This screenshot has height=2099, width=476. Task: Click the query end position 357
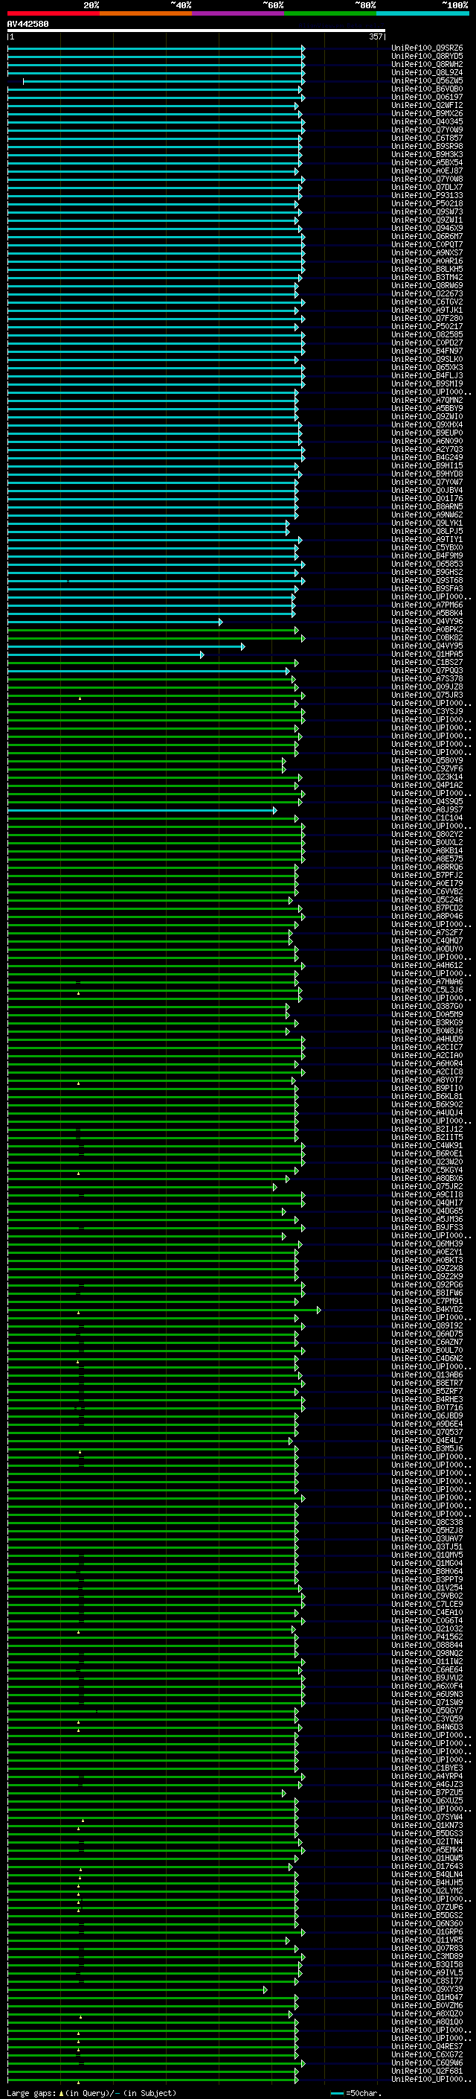(x=375, y=36)
